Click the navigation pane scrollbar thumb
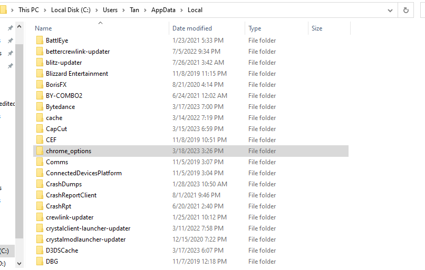Screen dimensions: 425x270 [x=19, y=141]
